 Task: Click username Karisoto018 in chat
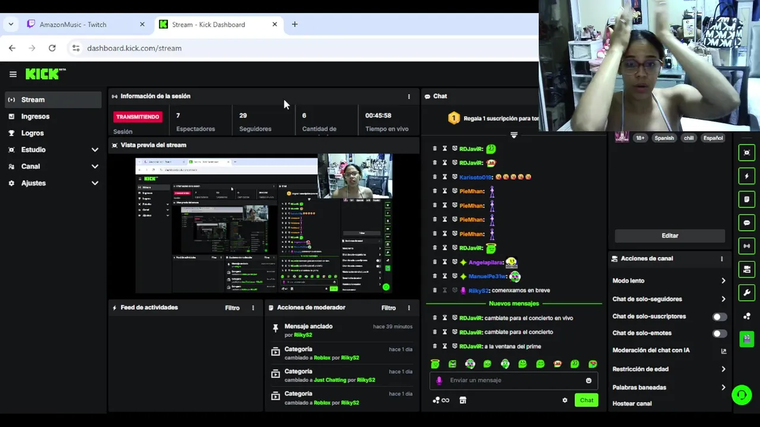coord(476,177)
